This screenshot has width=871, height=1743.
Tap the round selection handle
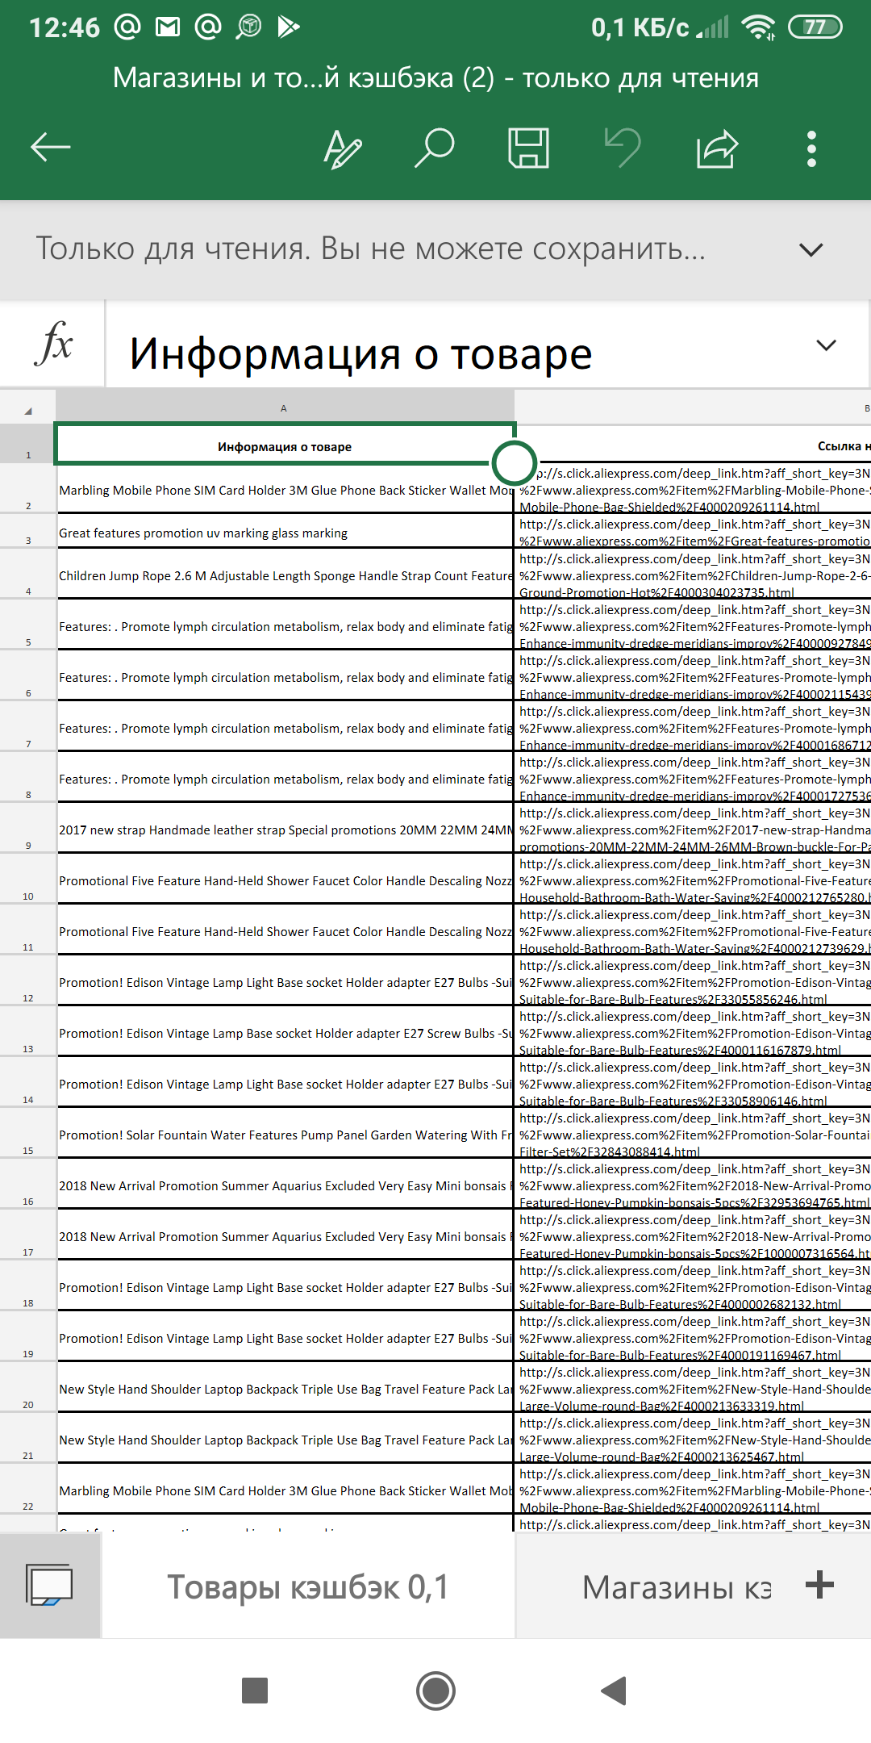coord(515,463)
